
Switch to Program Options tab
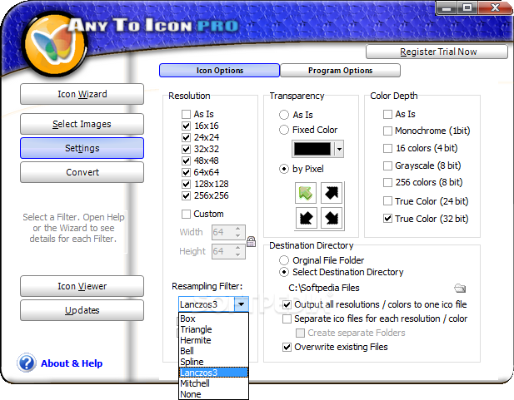point(340,71)
